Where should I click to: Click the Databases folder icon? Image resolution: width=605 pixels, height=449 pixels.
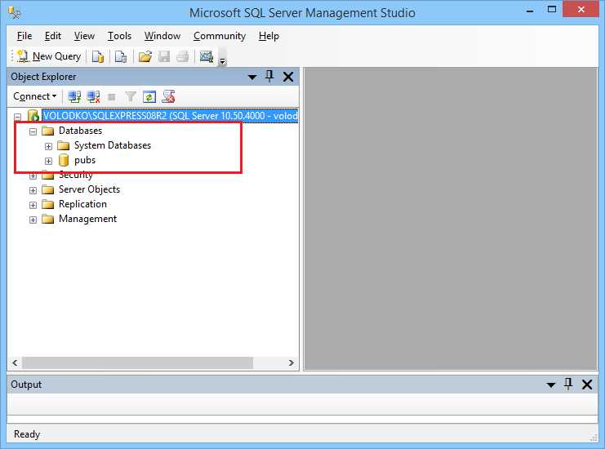point(48,131)
